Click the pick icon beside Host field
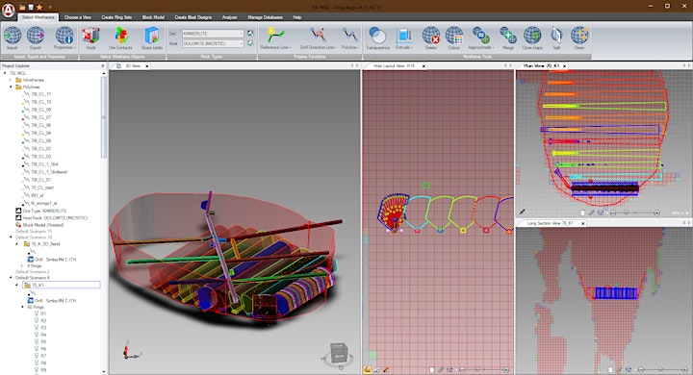 click(250, 43)
